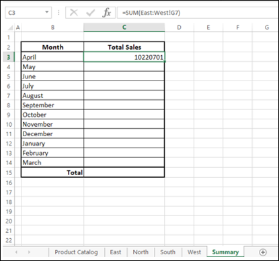Select row 15 header

pos(9,172)
